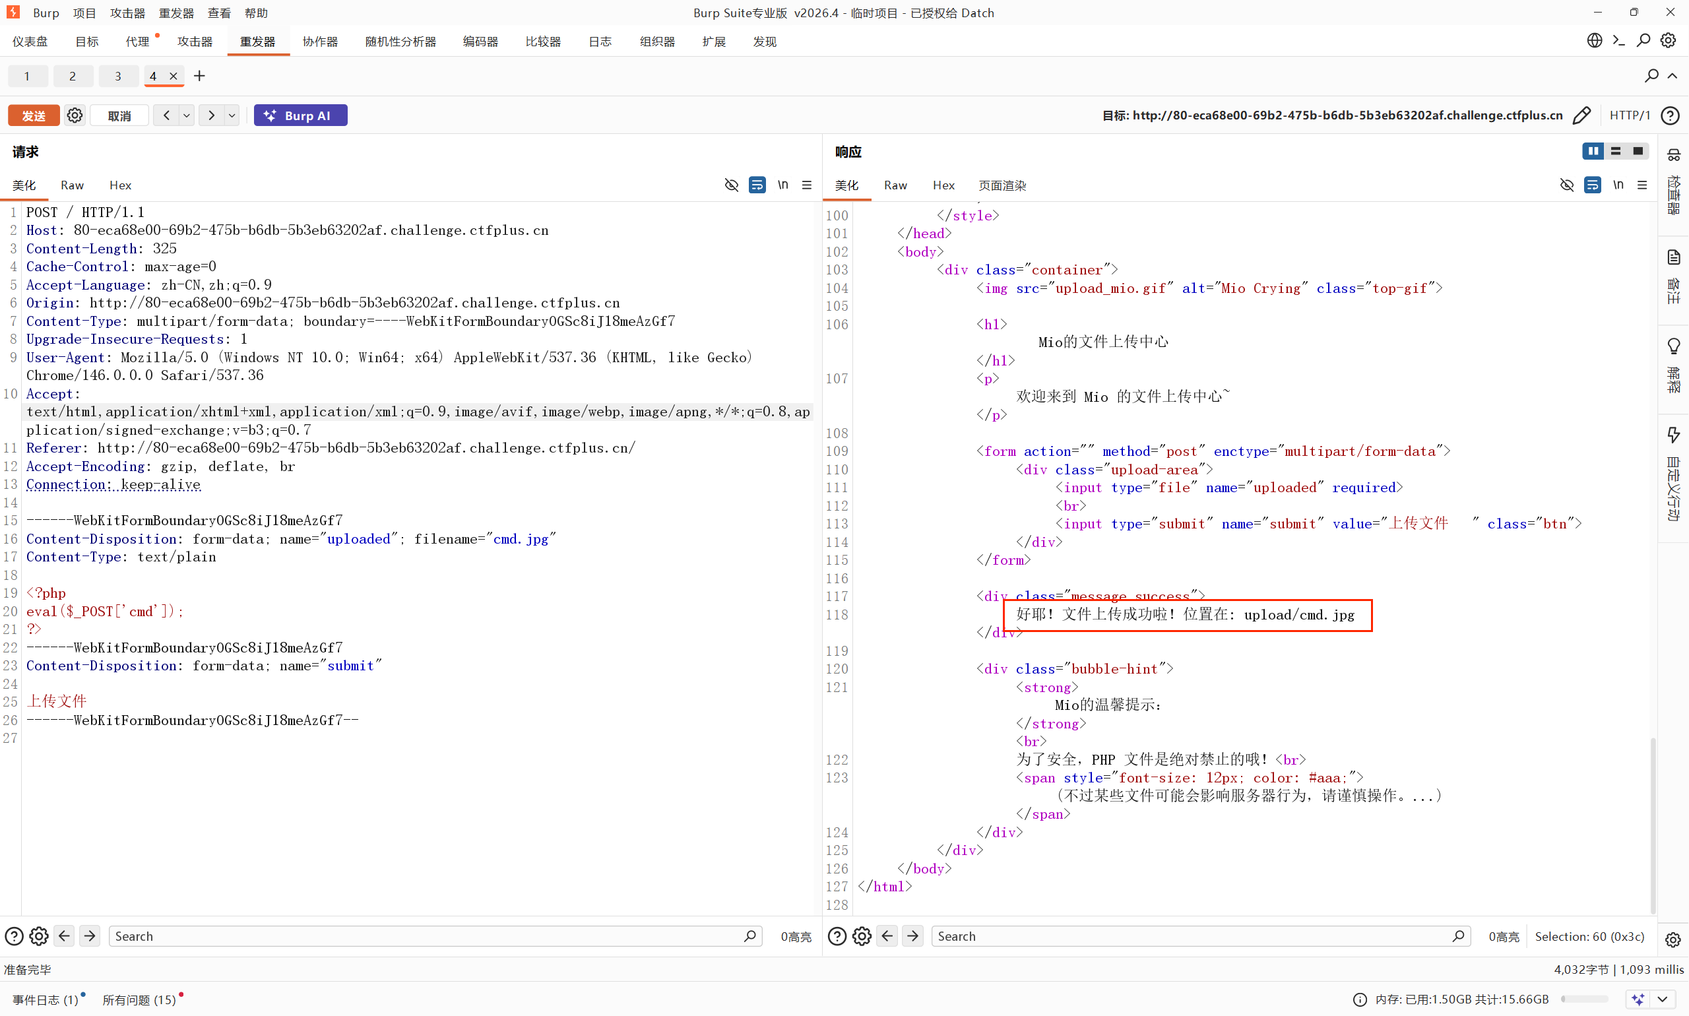Open response search help icon
This screenshot has width=1689, height=1016.
pyautogui.click(x=837, y=936)
